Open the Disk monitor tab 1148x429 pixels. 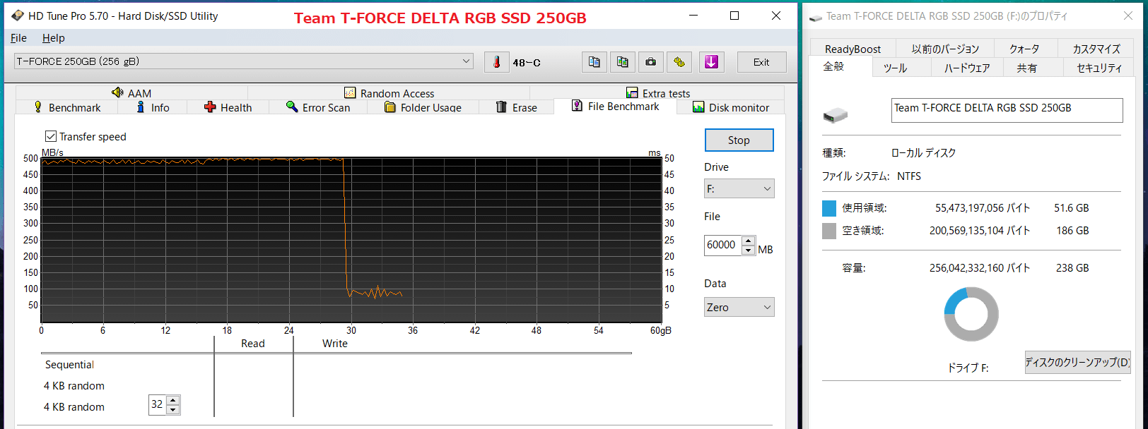click(731, 107)
